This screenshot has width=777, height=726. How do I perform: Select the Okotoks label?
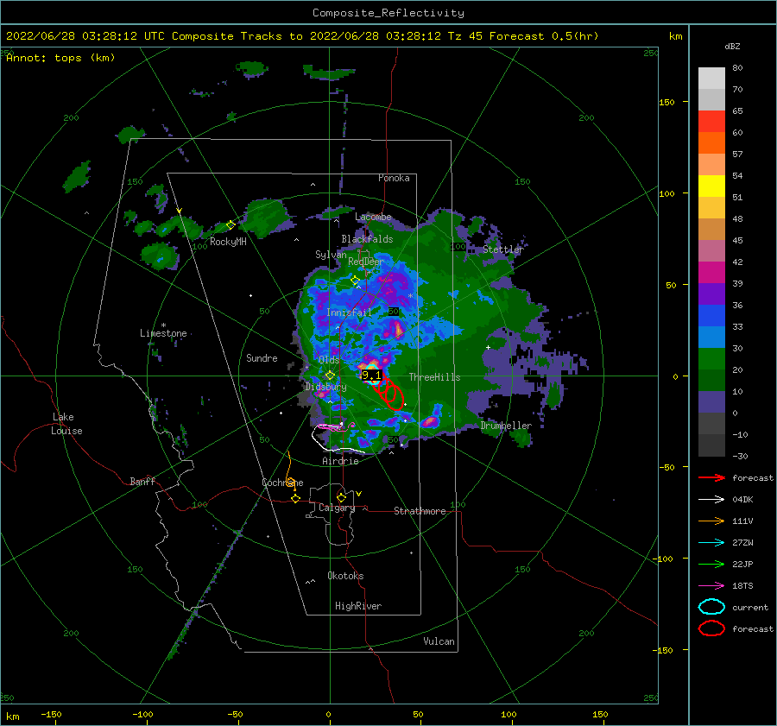345,576
